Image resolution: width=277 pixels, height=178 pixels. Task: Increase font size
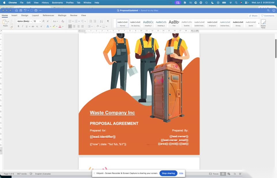[x=44, y=21]
